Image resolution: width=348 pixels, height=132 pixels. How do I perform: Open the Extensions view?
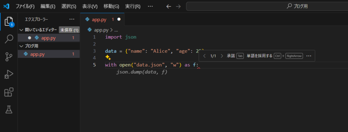pyautogui.click(x=9, y=92)
